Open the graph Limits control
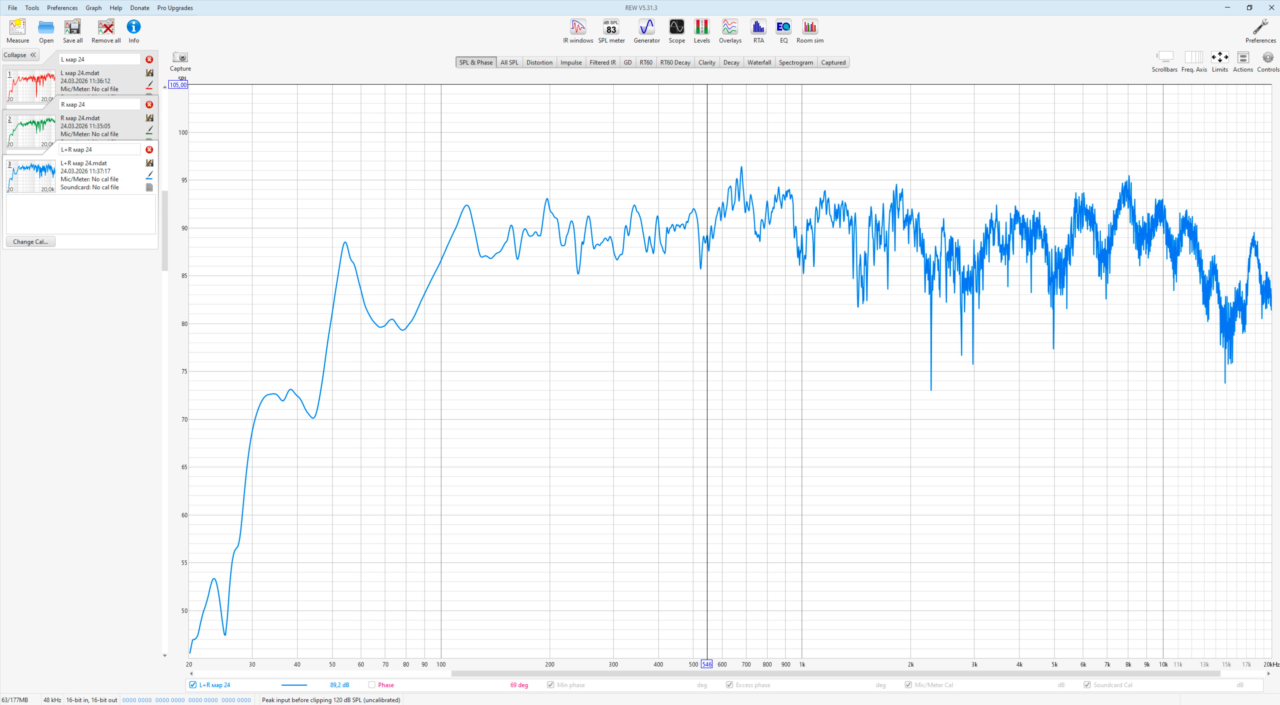This screenshot has width=1280, height=705. tap(1220, 61)
